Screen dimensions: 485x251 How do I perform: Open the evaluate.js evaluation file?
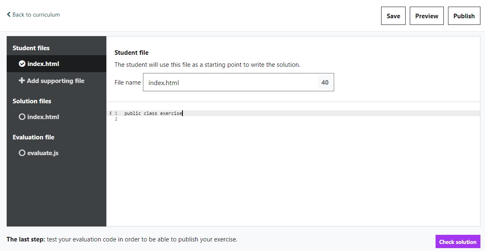coord(43,153)
